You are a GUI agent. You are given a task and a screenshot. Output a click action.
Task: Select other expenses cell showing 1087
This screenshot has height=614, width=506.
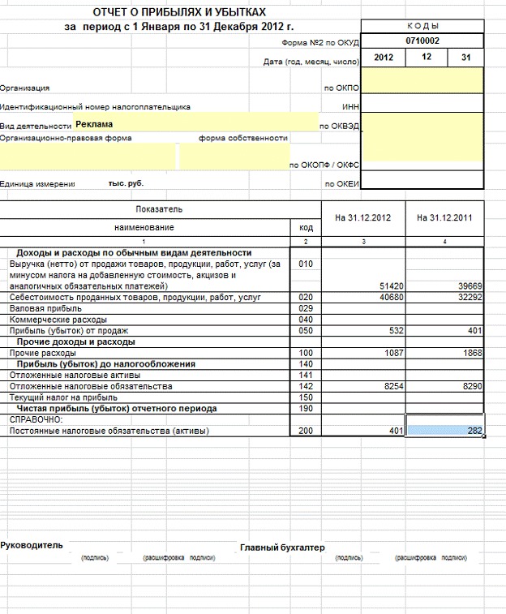(366, 353)
